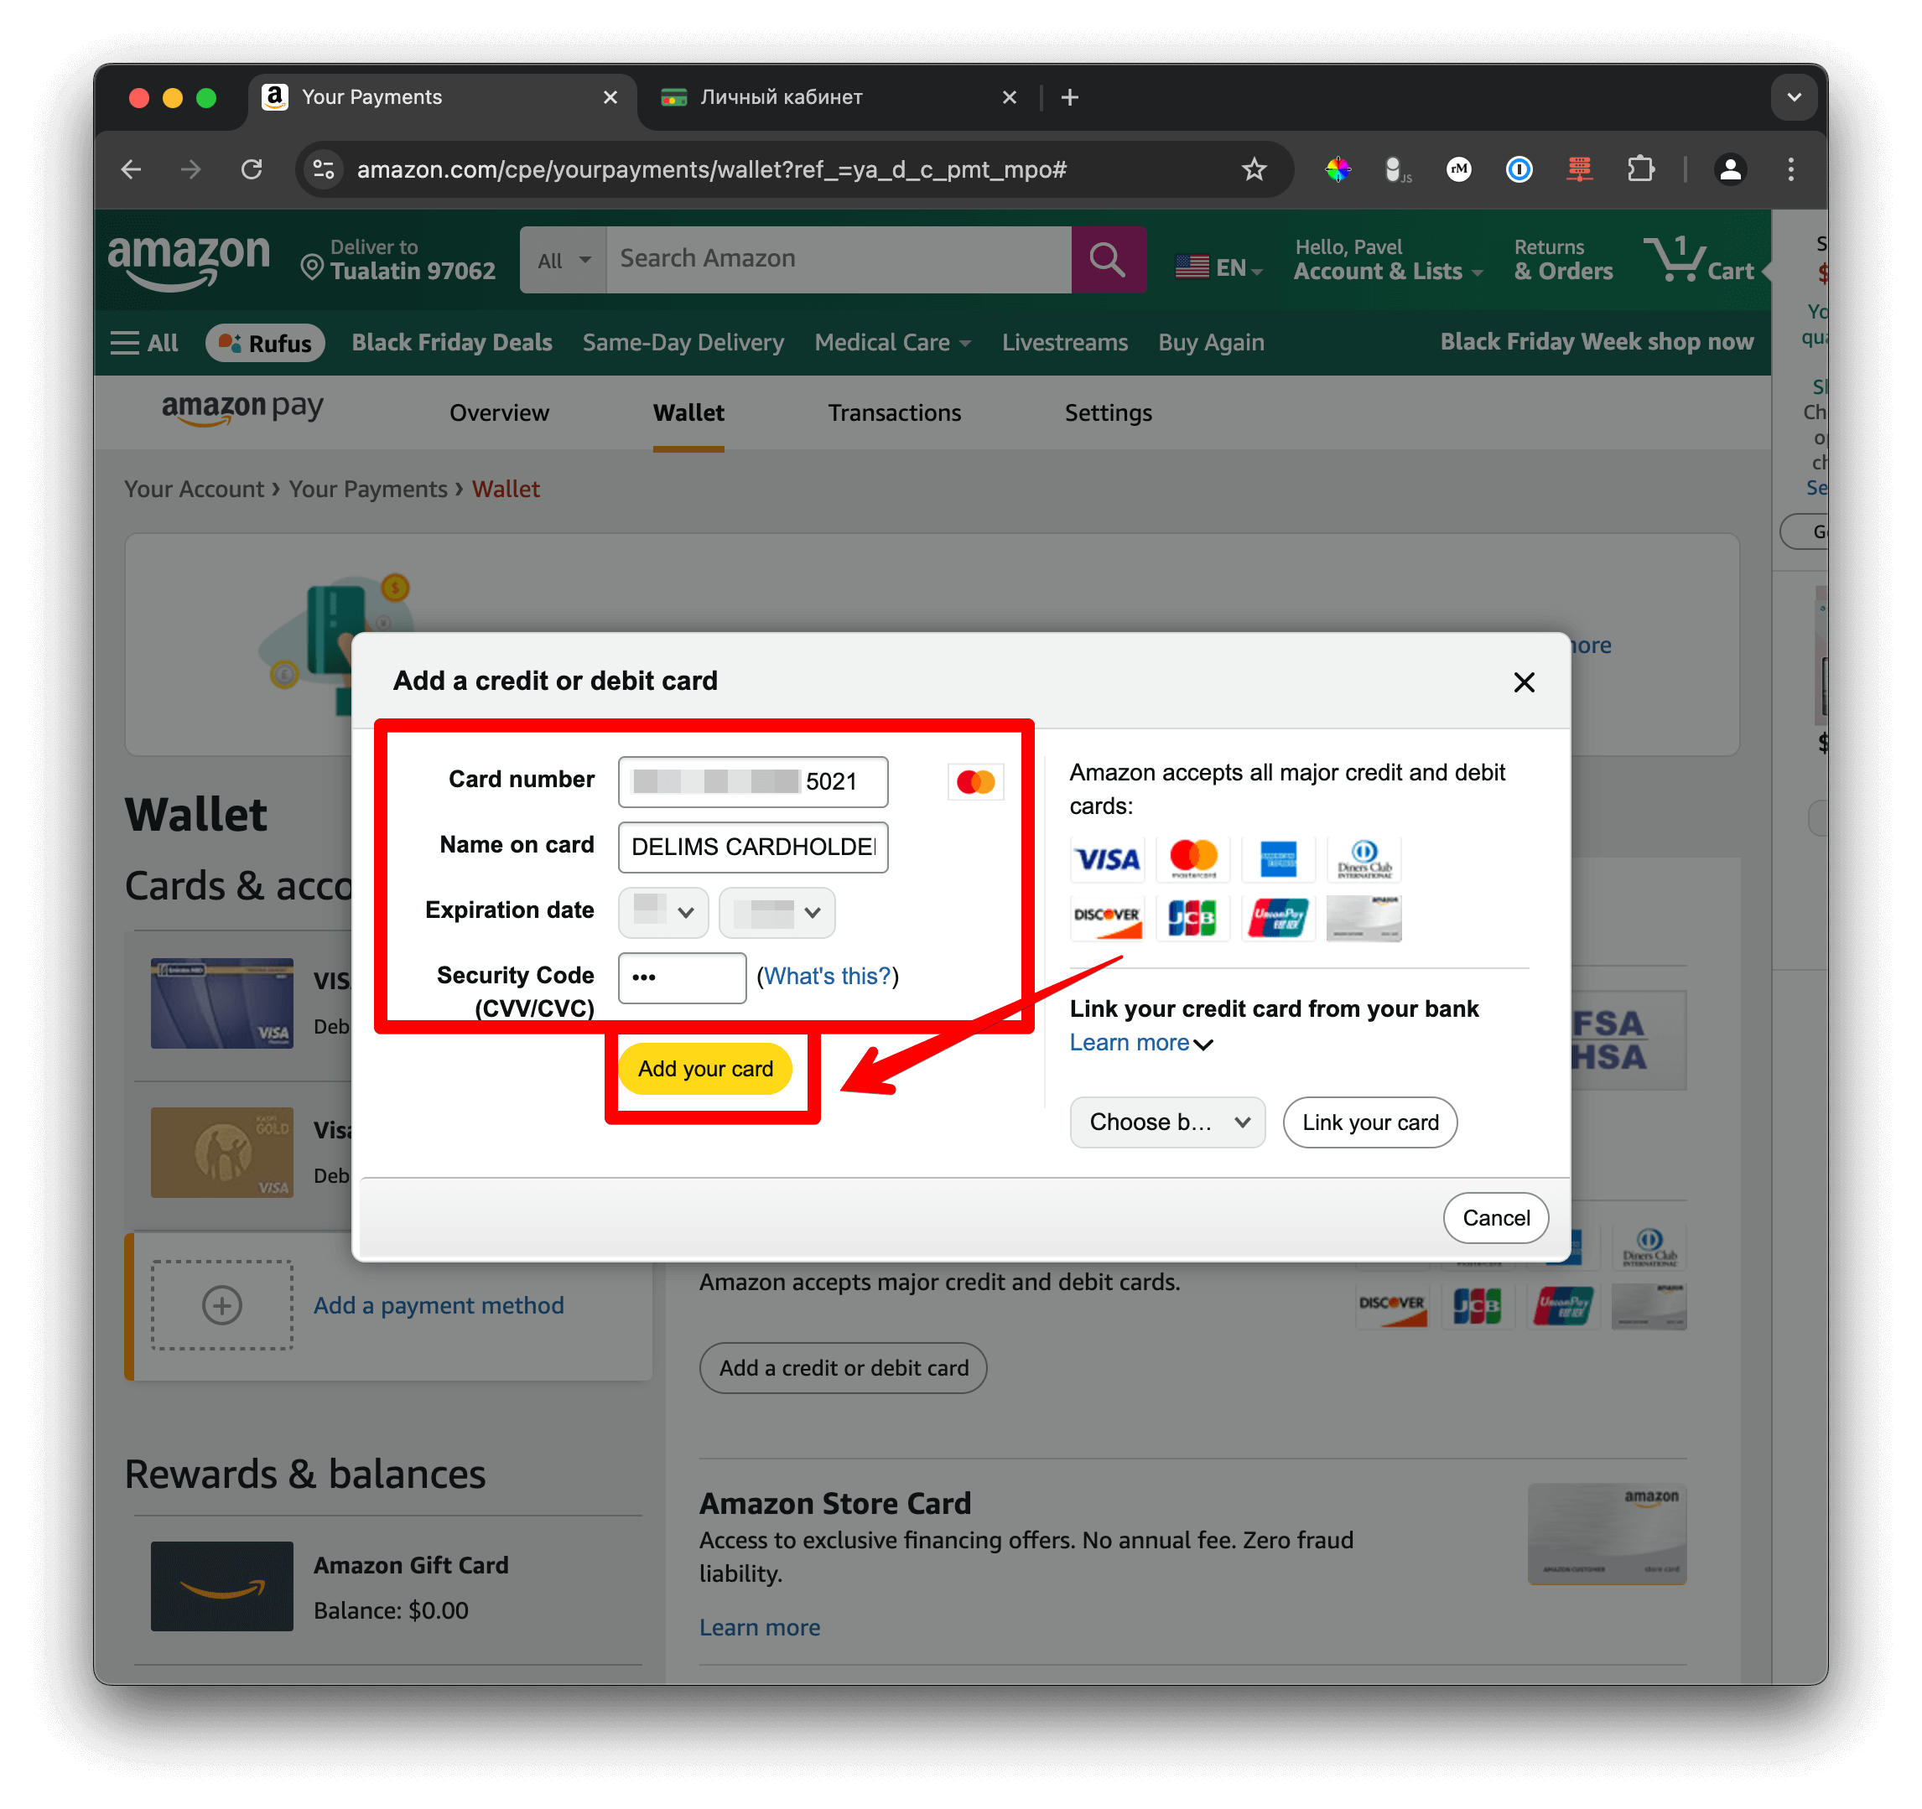Open the EN language selector

point(1219,267)
